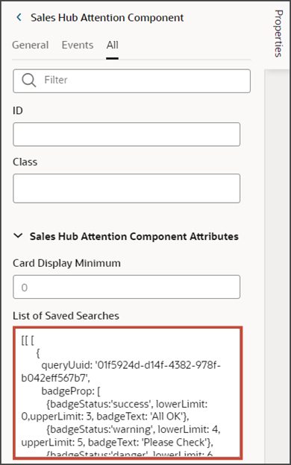Toggle the vertical Properties side tab
This screenshot has width=291, height=465.
pos(278,34)
